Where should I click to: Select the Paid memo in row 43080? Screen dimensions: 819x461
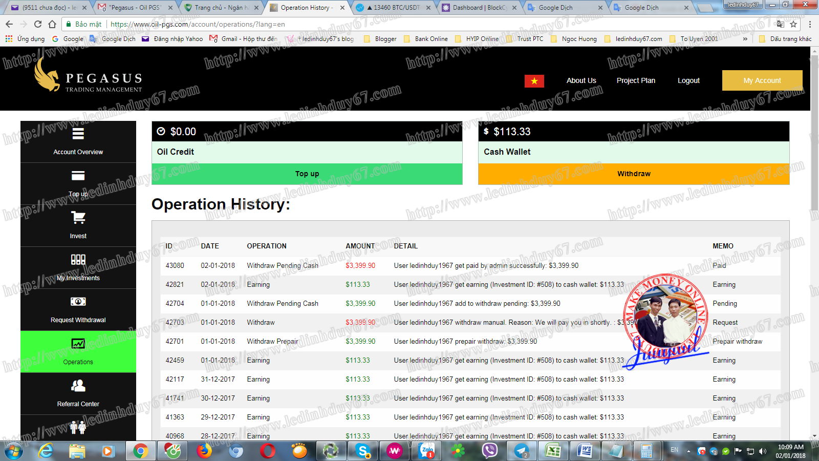tap(719, 265)
